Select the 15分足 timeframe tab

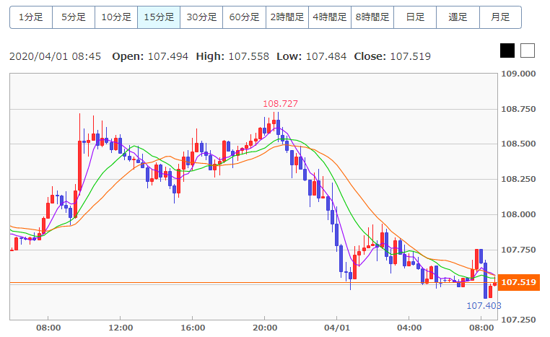(159, 17)
